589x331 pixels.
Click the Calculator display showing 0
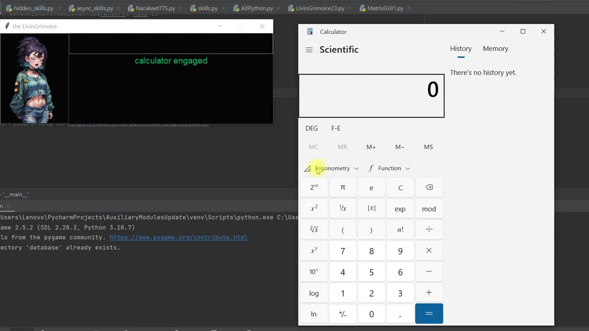[x=371, y=96]
